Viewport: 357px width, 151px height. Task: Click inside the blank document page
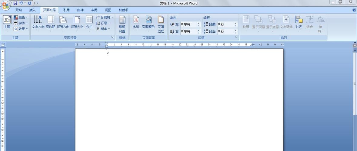click(179, 100)
